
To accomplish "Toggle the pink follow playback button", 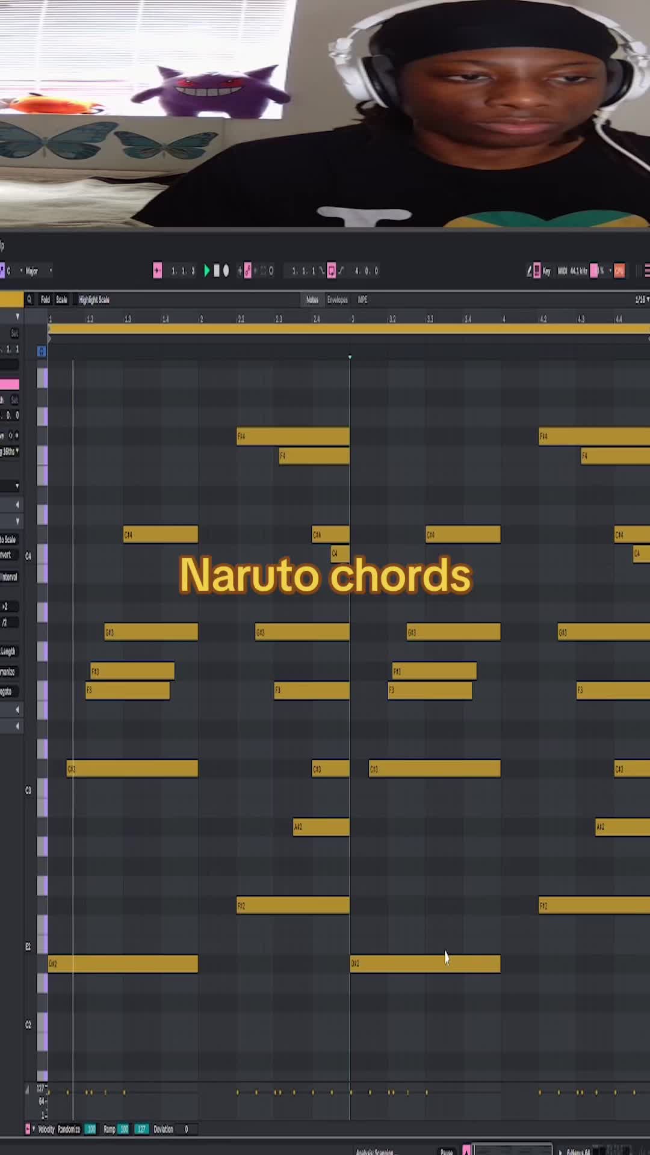I will pos(157,271).
